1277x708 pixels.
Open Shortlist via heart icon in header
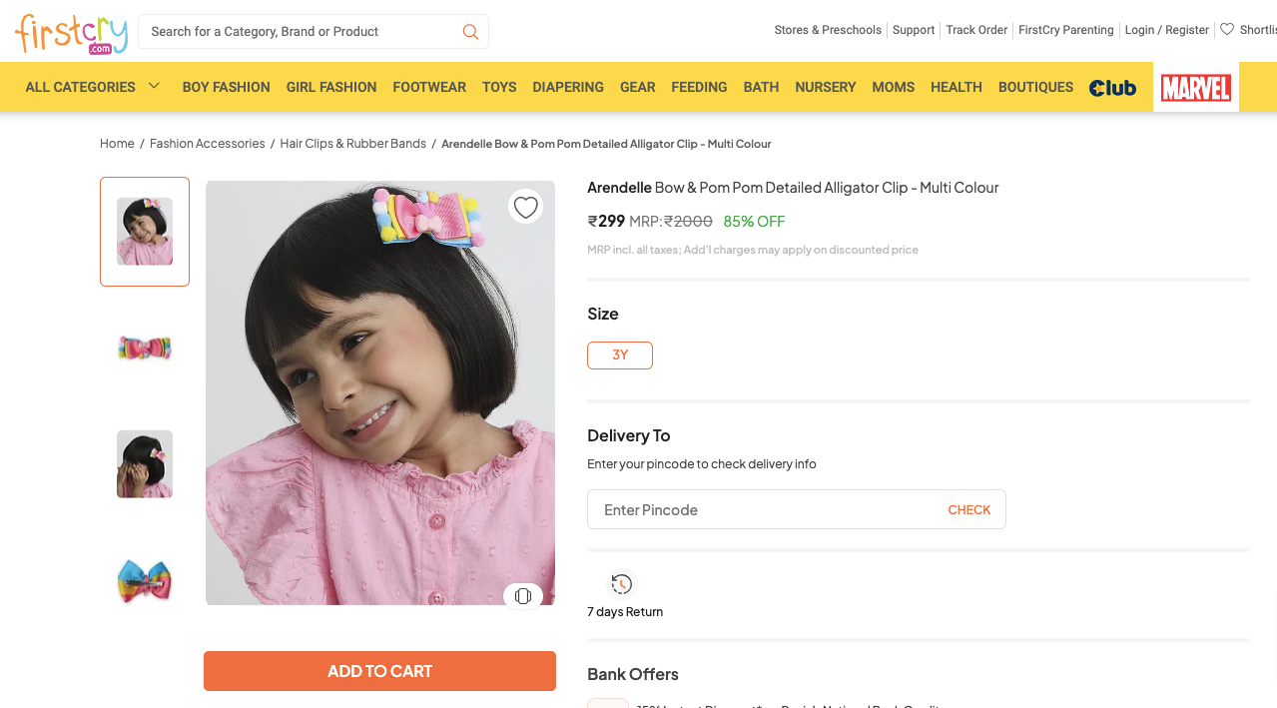[x=1227, y=30]
